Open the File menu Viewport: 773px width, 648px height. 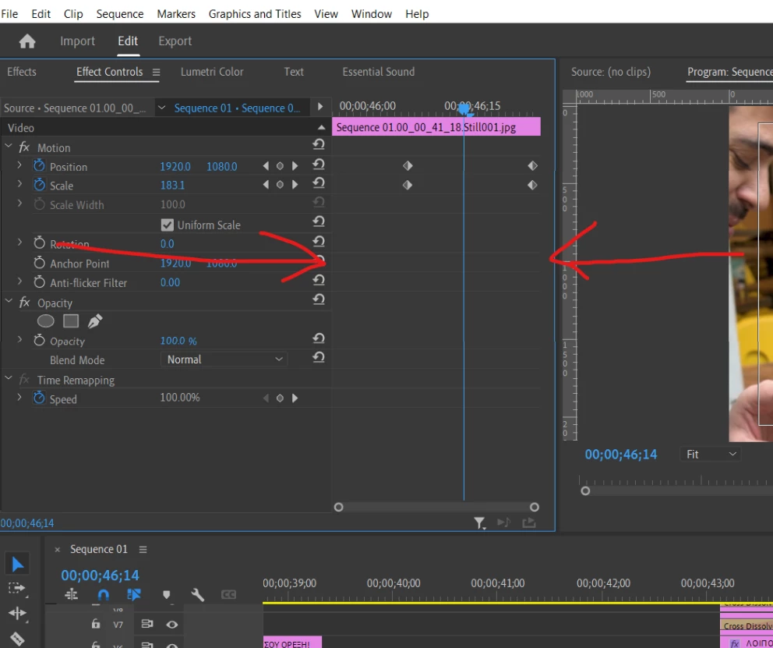(9, 14)
